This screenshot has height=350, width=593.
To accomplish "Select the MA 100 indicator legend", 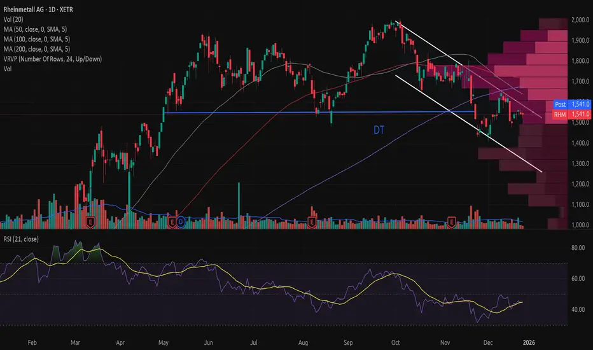I will [37, 39].
